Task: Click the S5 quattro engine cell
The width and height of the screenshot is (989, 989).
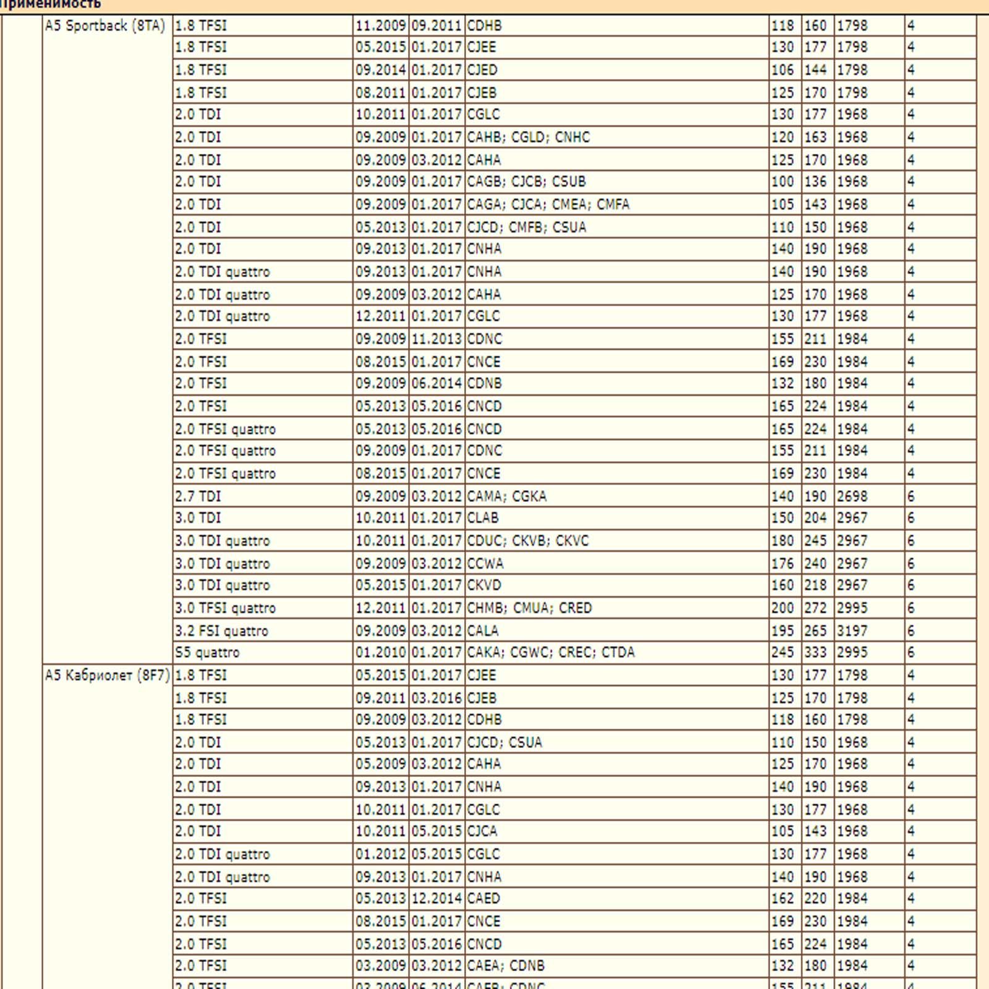Action: tap(207, 653)
